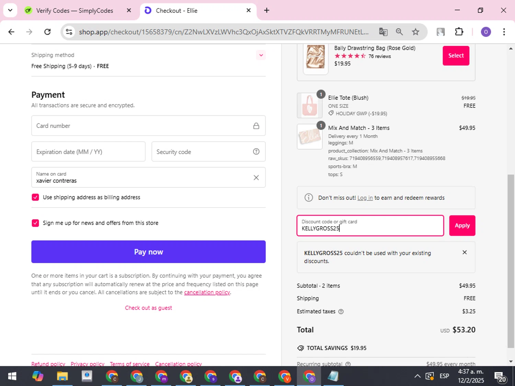Apply the discount code
Screen dimensions: 515x386
[462, 225]
